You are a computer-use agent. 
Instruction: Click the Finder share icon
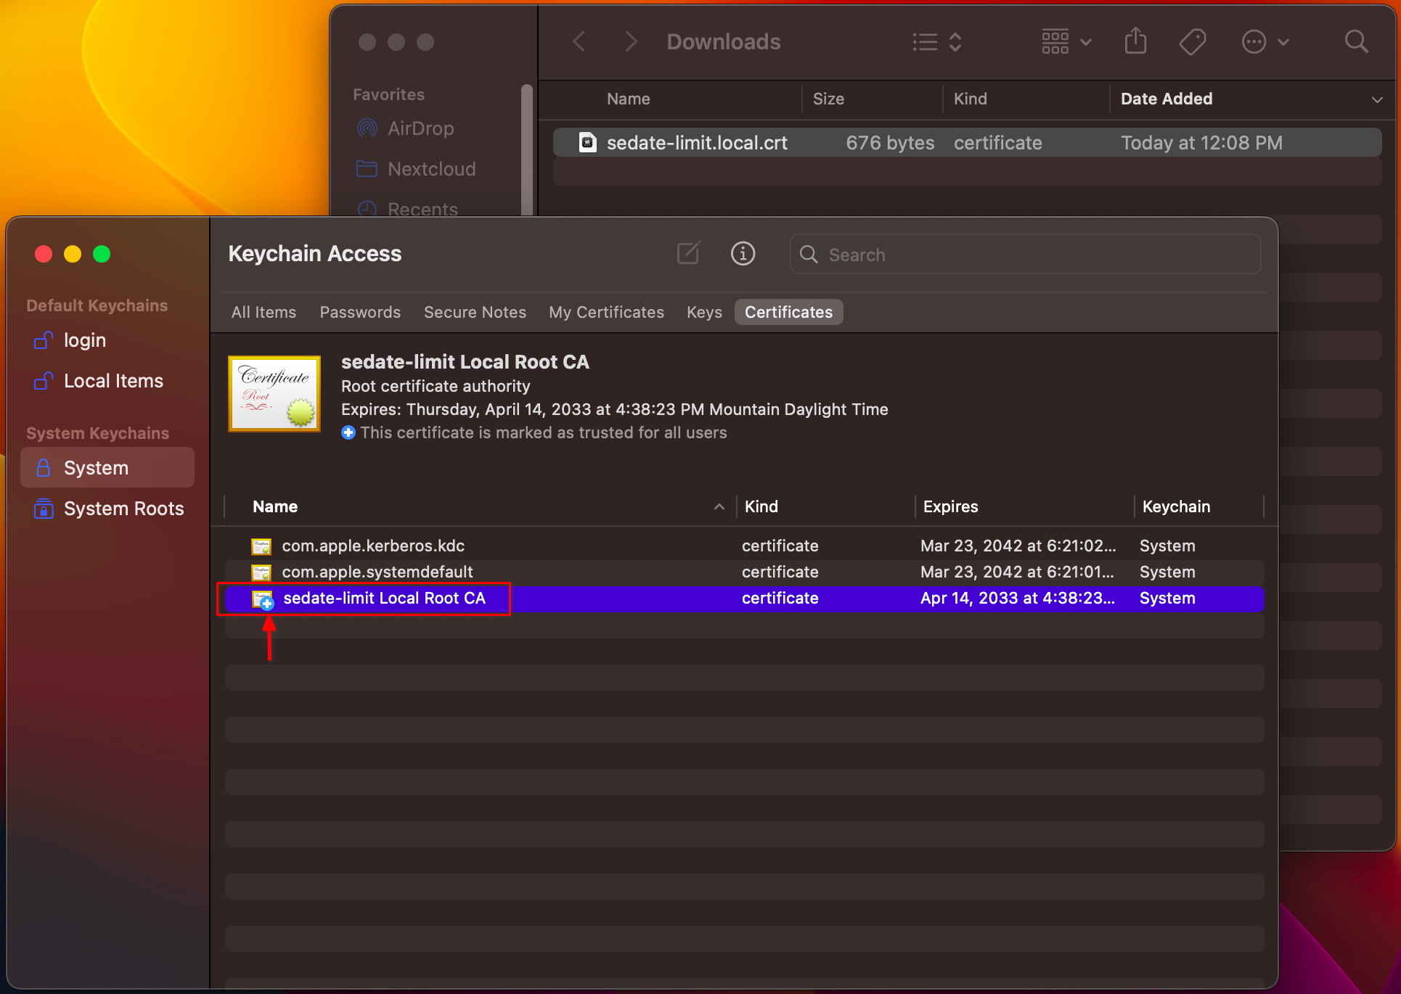pyautogui.click(x=1135, y=41)
